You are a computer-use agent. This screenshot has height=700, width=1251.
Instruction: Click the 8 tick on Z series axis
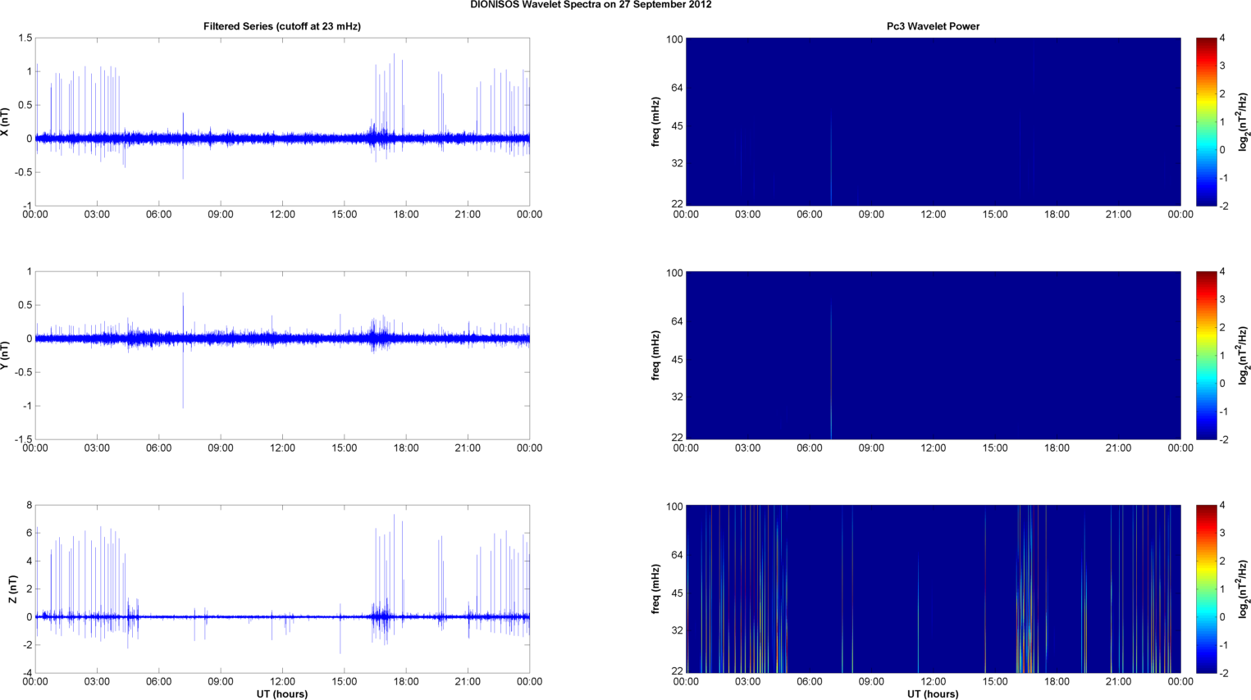[29, 506]
